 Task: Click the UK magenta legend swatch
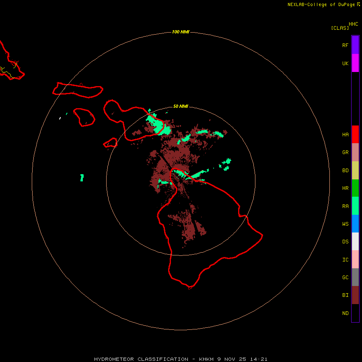(355, 63)
